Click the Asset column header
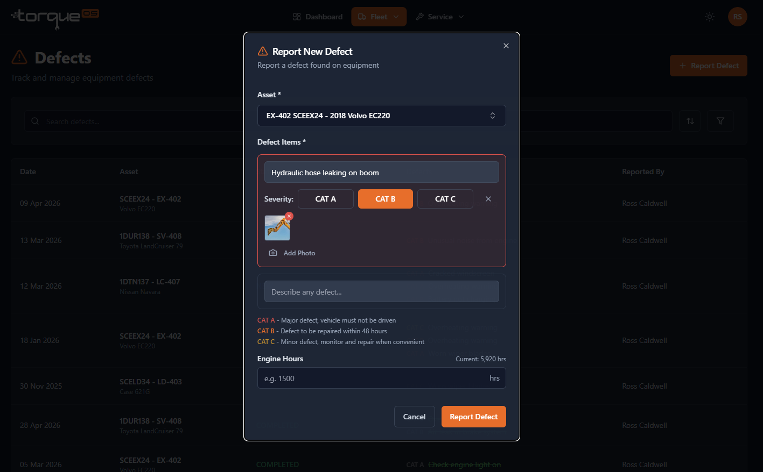Screen dimensions: 763x472 point(129,171)
